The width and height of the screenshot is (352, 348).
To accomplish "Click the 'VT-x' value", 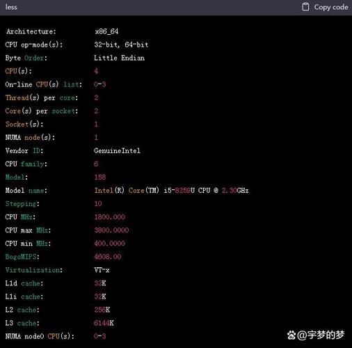I will [102, 270].
